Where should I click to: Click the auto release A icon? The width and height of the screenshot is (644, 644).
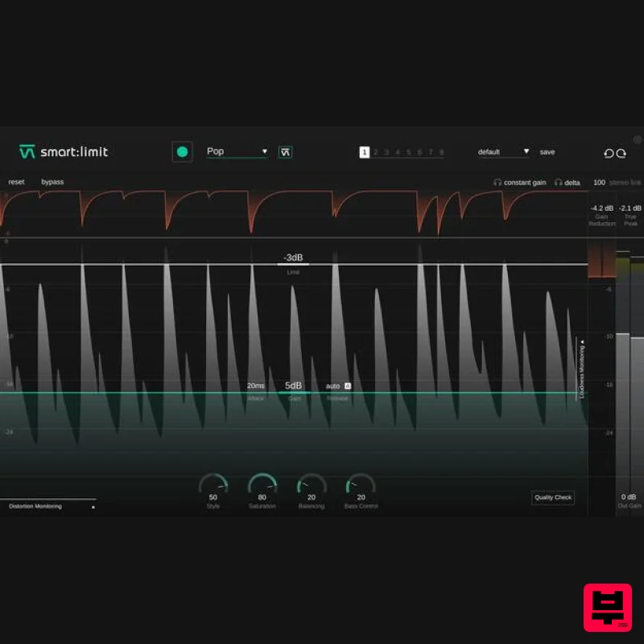pos(349,386)
